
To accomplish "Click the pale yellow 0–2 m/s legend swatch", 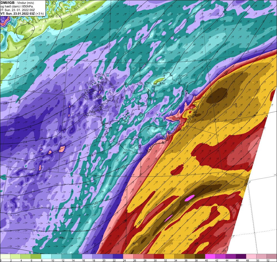I will click(6, 256).
